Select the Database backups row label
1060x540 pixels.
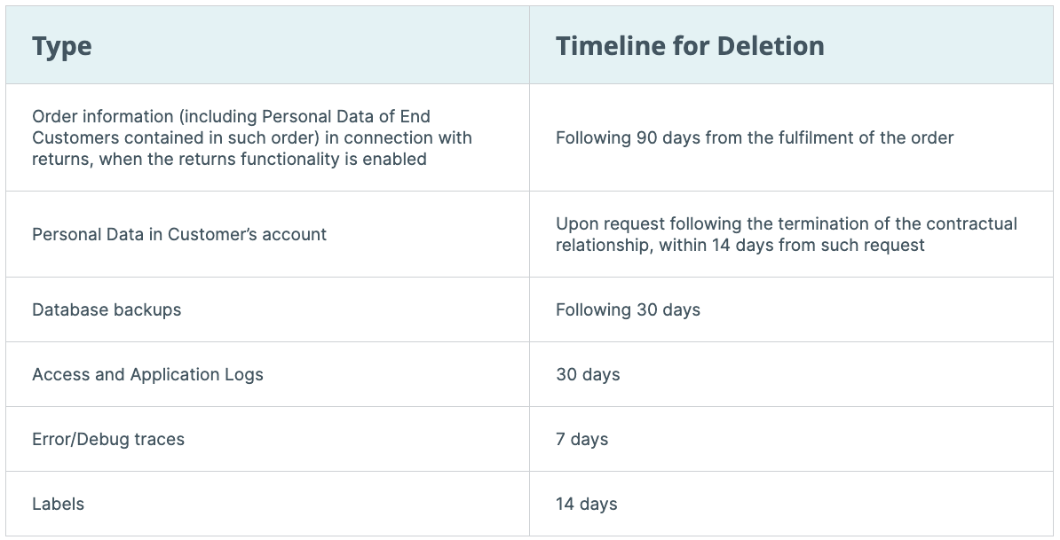107,309
